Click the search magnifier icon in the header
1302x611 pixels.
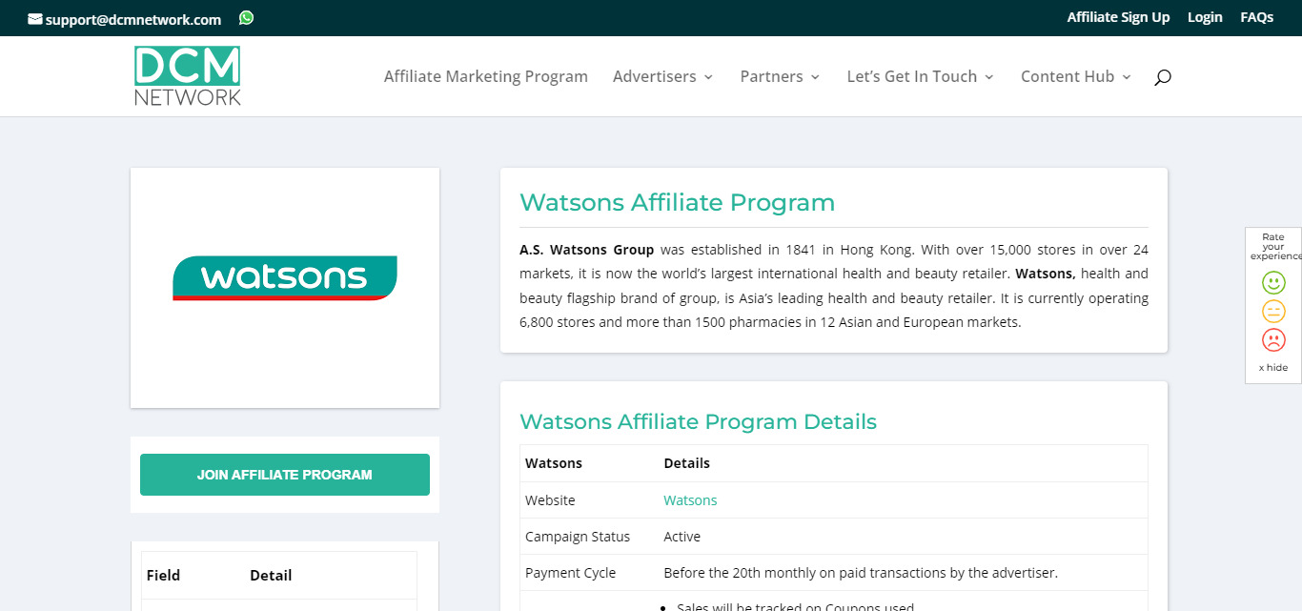[1162, 77]
